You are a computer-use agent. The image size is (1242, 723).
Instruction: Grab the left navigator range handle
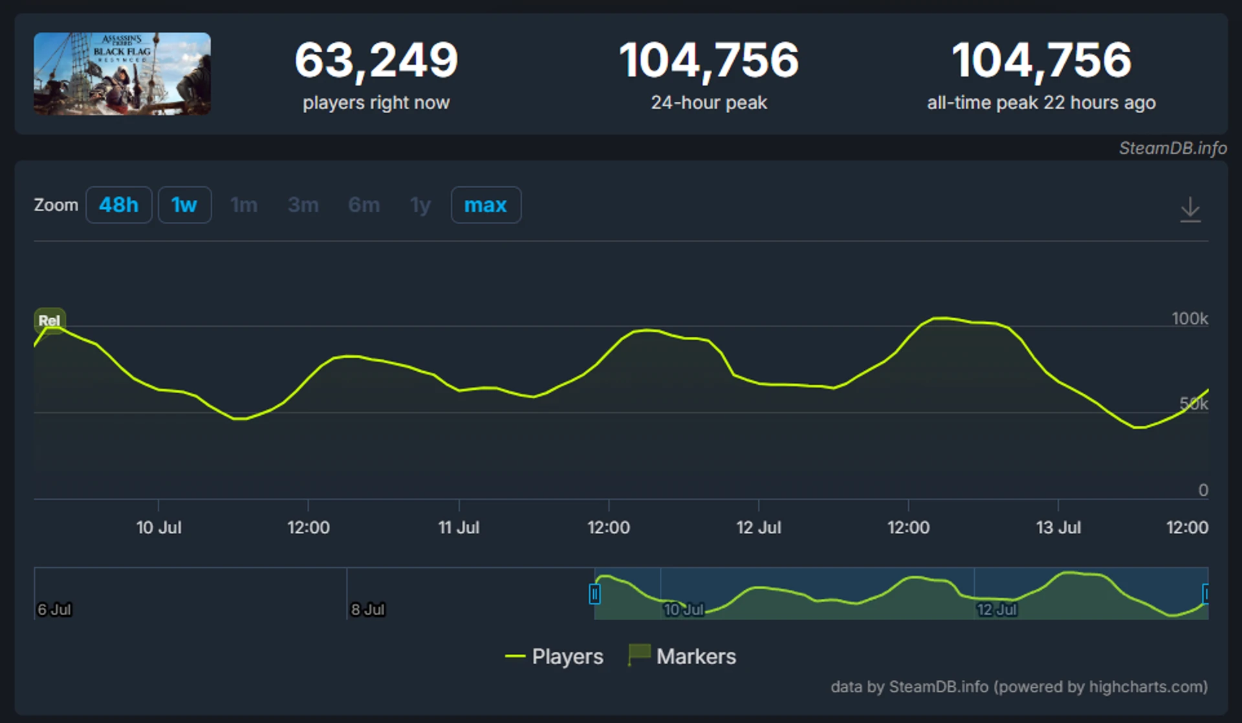pos(594,594)
